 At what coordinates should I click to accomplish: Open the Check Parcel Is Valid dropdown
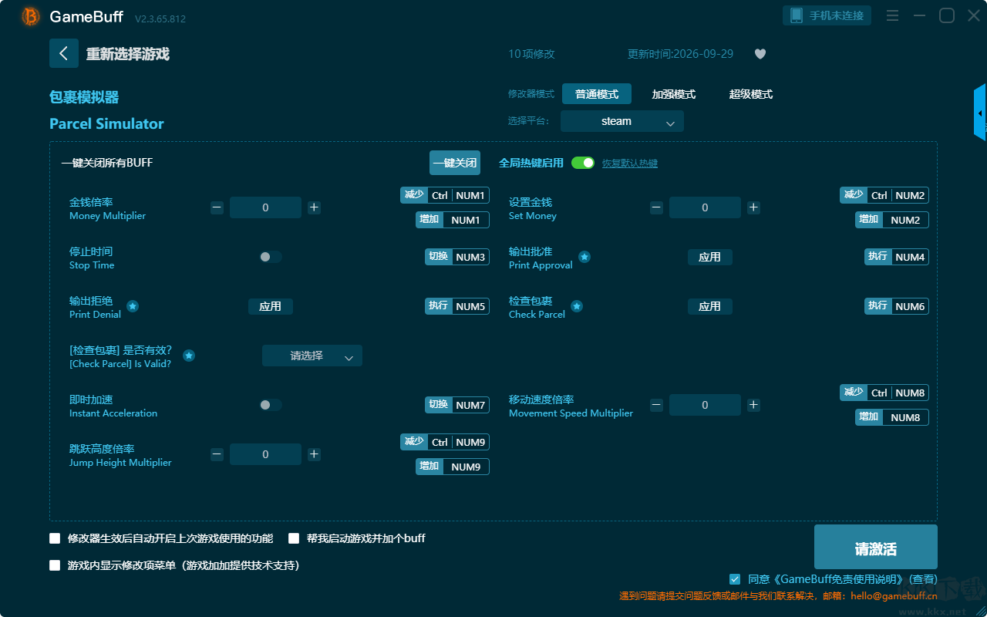[x=312, y=356]
